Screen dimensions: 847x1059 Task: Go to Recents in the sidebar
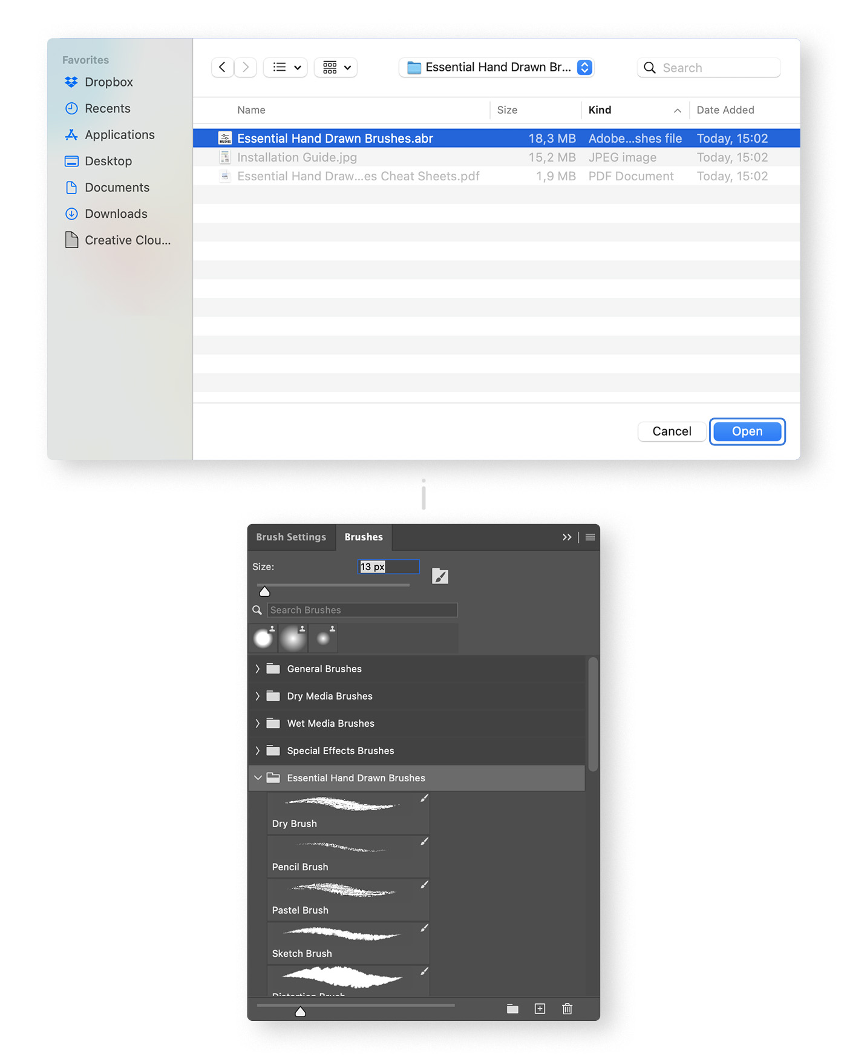point(97,108)
